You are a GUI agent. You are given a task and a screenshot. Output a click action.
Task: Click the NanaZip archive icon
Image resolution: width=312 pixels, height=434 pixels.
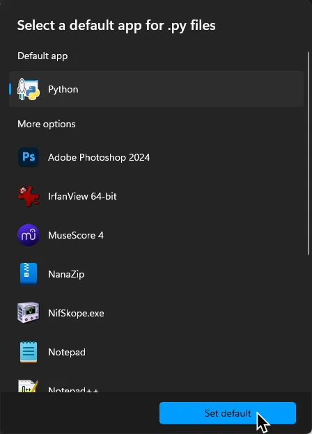pos(29,274)
